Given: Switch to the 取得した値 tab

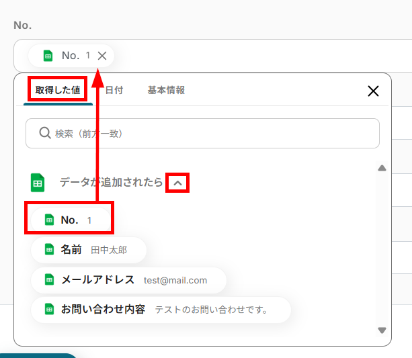Looking at the screenshot, I should (58, 90).
